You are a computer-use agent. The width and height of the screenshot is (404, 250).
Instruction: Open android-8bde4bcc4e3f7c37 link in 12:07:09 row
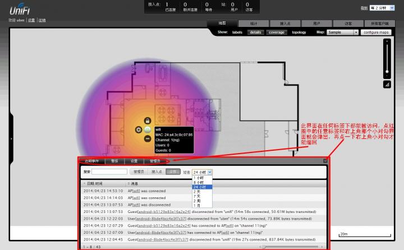(161, 233)
